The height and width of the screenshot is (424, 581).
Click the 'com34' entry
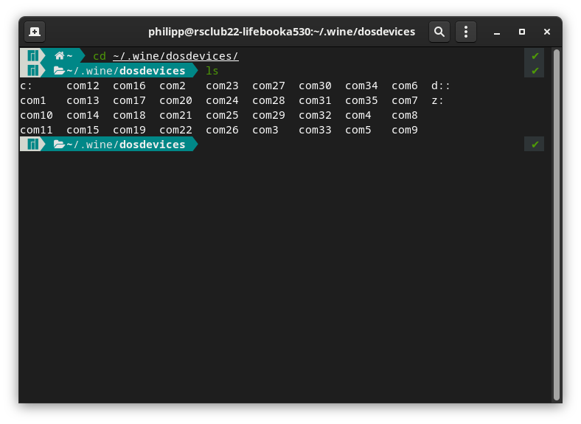361,86
